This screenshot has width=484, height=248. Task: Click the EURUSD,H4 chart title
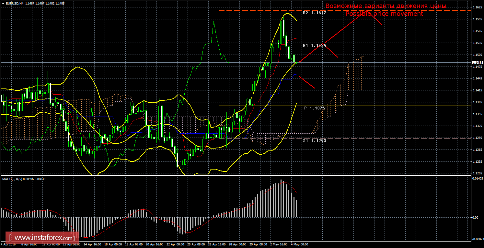(14, 3)
